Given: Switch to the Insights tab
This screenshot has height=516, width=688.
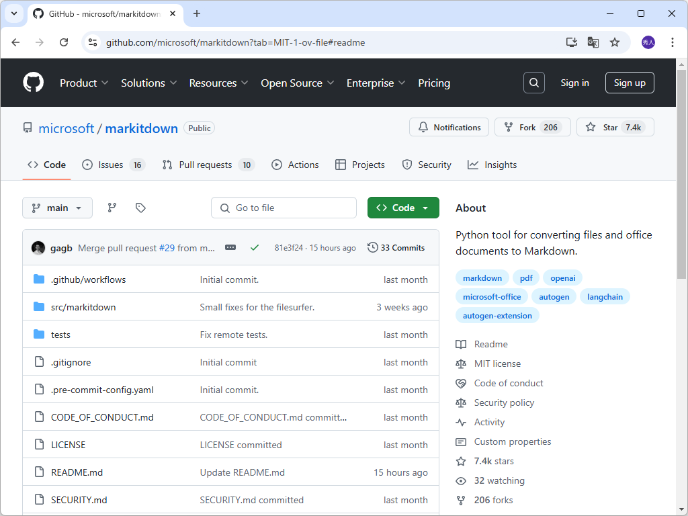Looking at the screenshot, I should click(492, 165).
